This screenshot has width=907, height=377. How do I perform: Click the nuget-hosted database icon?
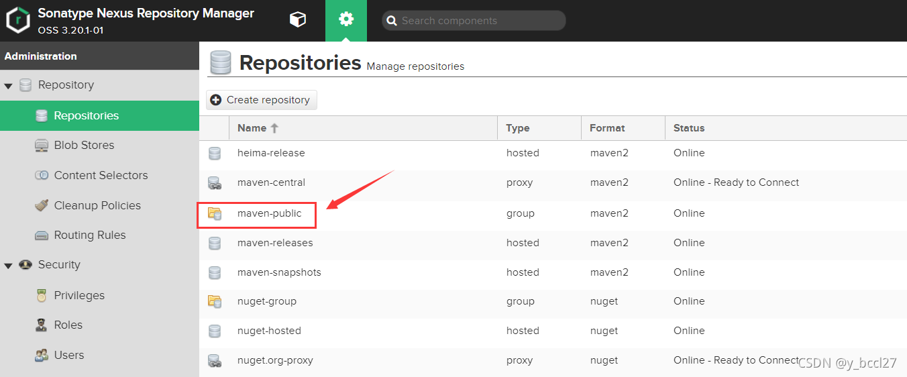[x=215, y=331]
